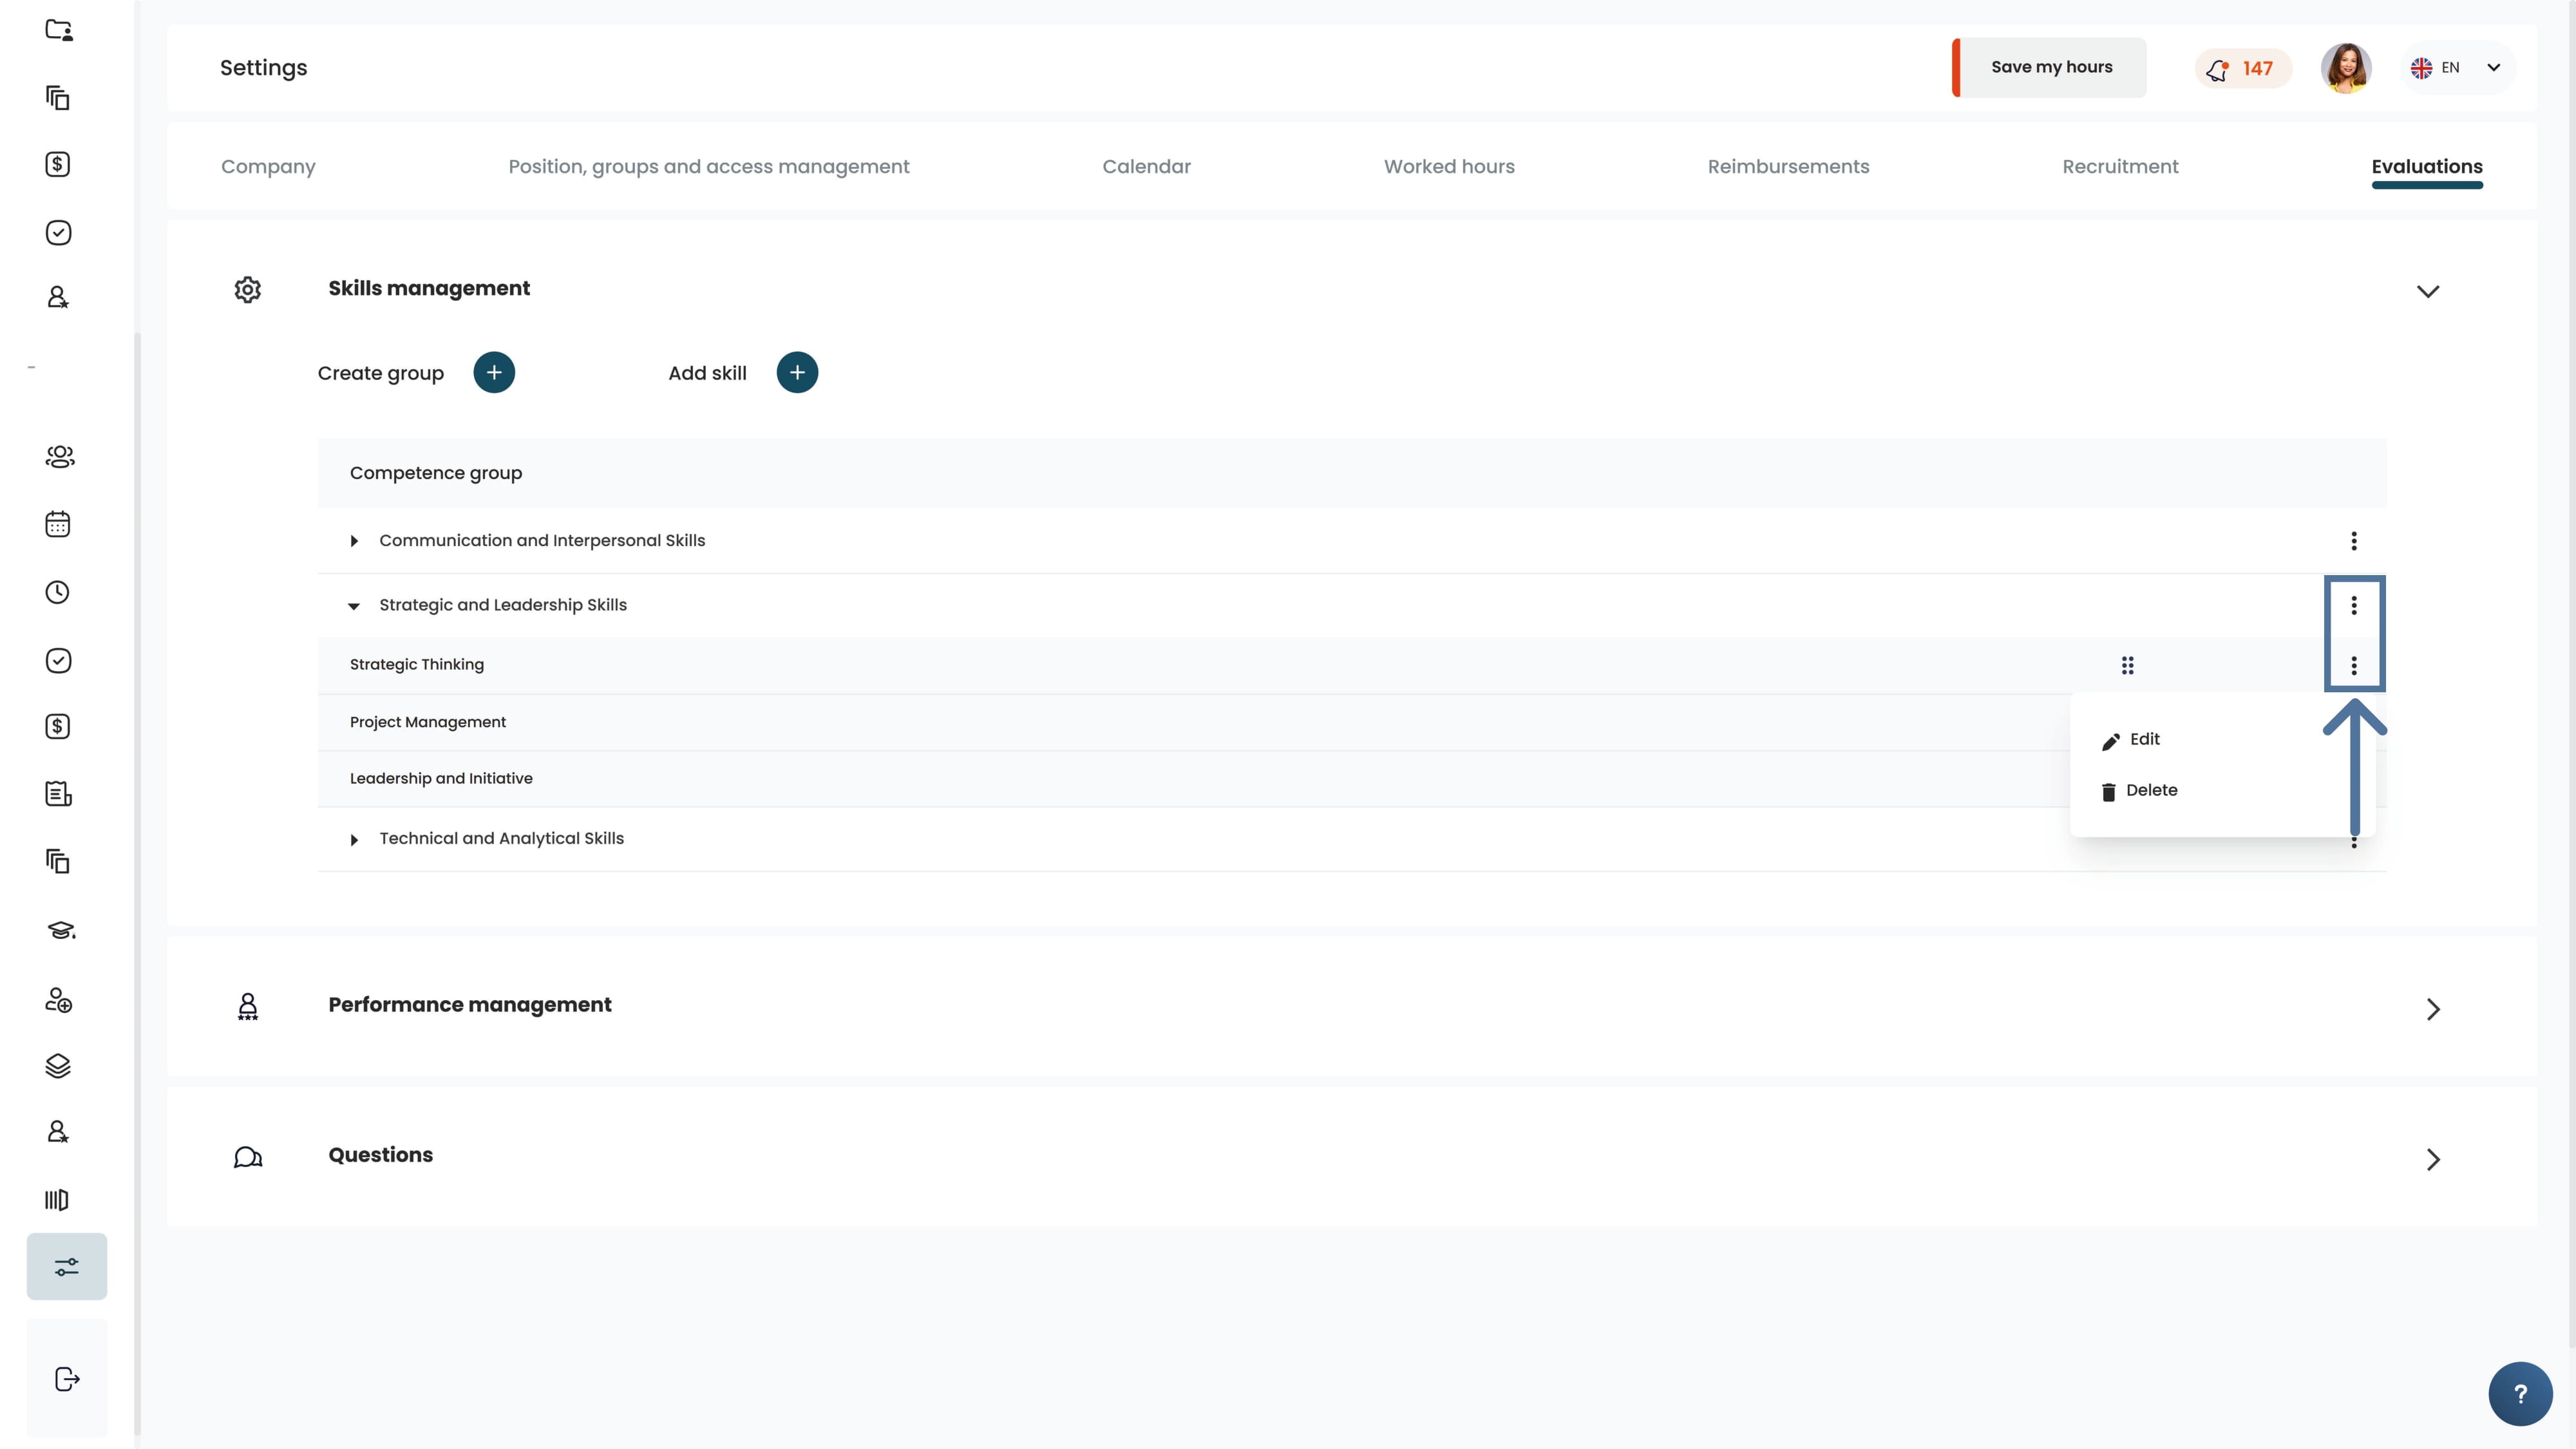Viewport: 2576px width, 1449px height.
Task: Click the round help question mark button
Action: pyautogui.click(x=2520, y=1394)
